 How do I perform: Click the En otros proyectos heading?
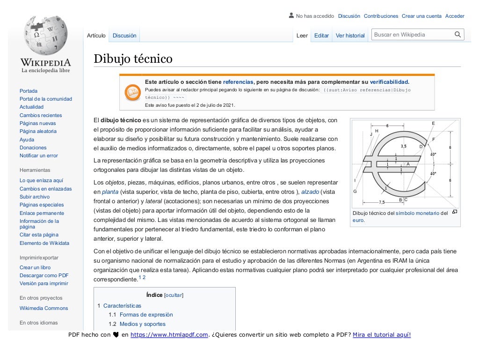[x=41, y=298]
